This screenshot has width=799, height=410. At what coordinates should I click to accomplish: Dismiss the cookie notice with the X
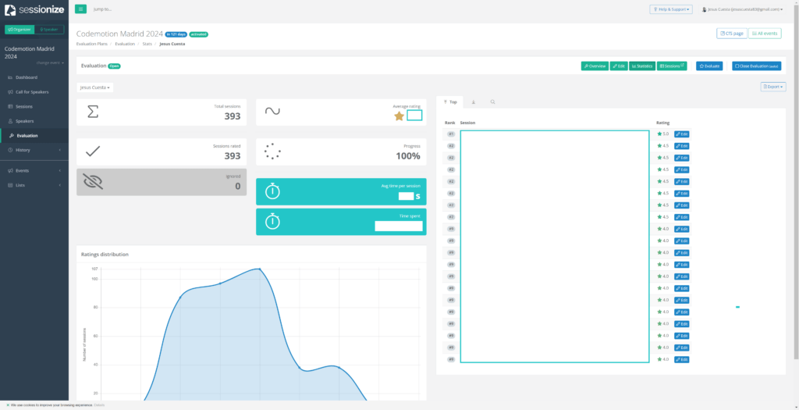8,405
